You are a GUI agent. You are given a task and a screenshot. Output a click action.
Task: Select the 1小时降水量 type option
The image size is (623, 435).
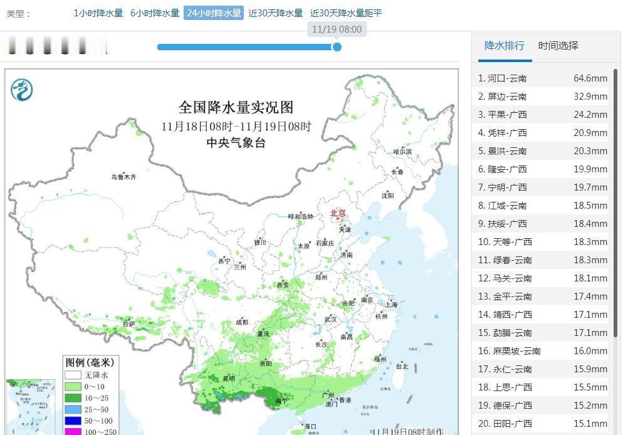pyautogui.click(x=98, y=13)
